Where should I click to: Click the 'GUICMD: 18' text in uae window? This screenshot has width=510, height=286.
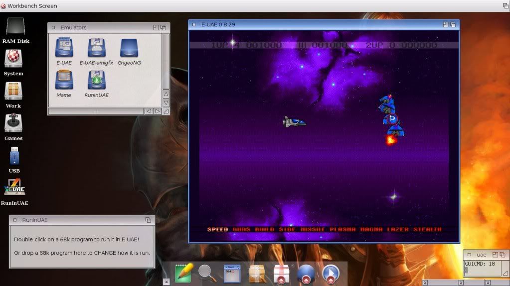(480, 264)
